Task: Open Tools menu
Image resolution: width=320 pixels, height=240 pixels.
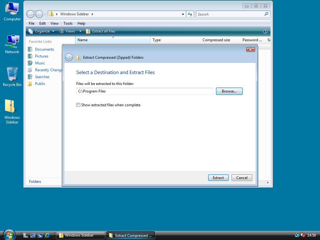Action: click(x=68, y=23)
